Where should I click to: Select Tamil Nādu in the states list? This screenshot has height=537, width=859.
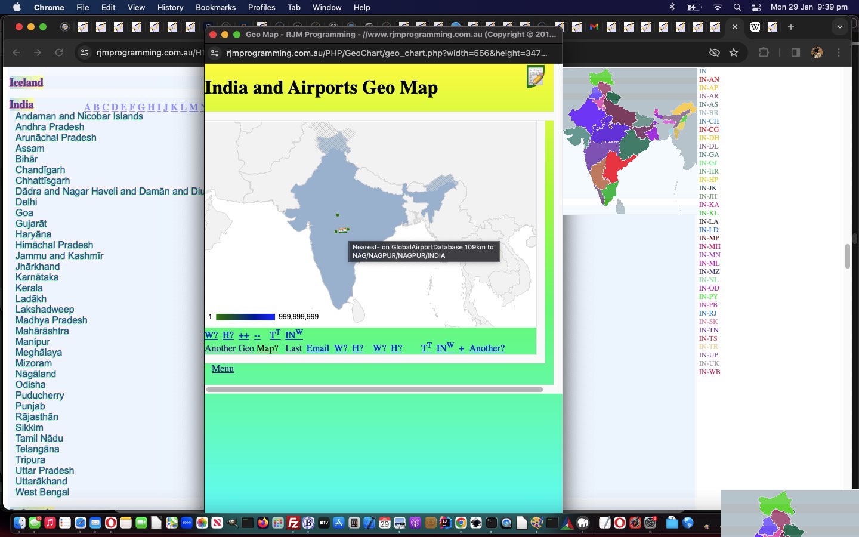[39, 439]
